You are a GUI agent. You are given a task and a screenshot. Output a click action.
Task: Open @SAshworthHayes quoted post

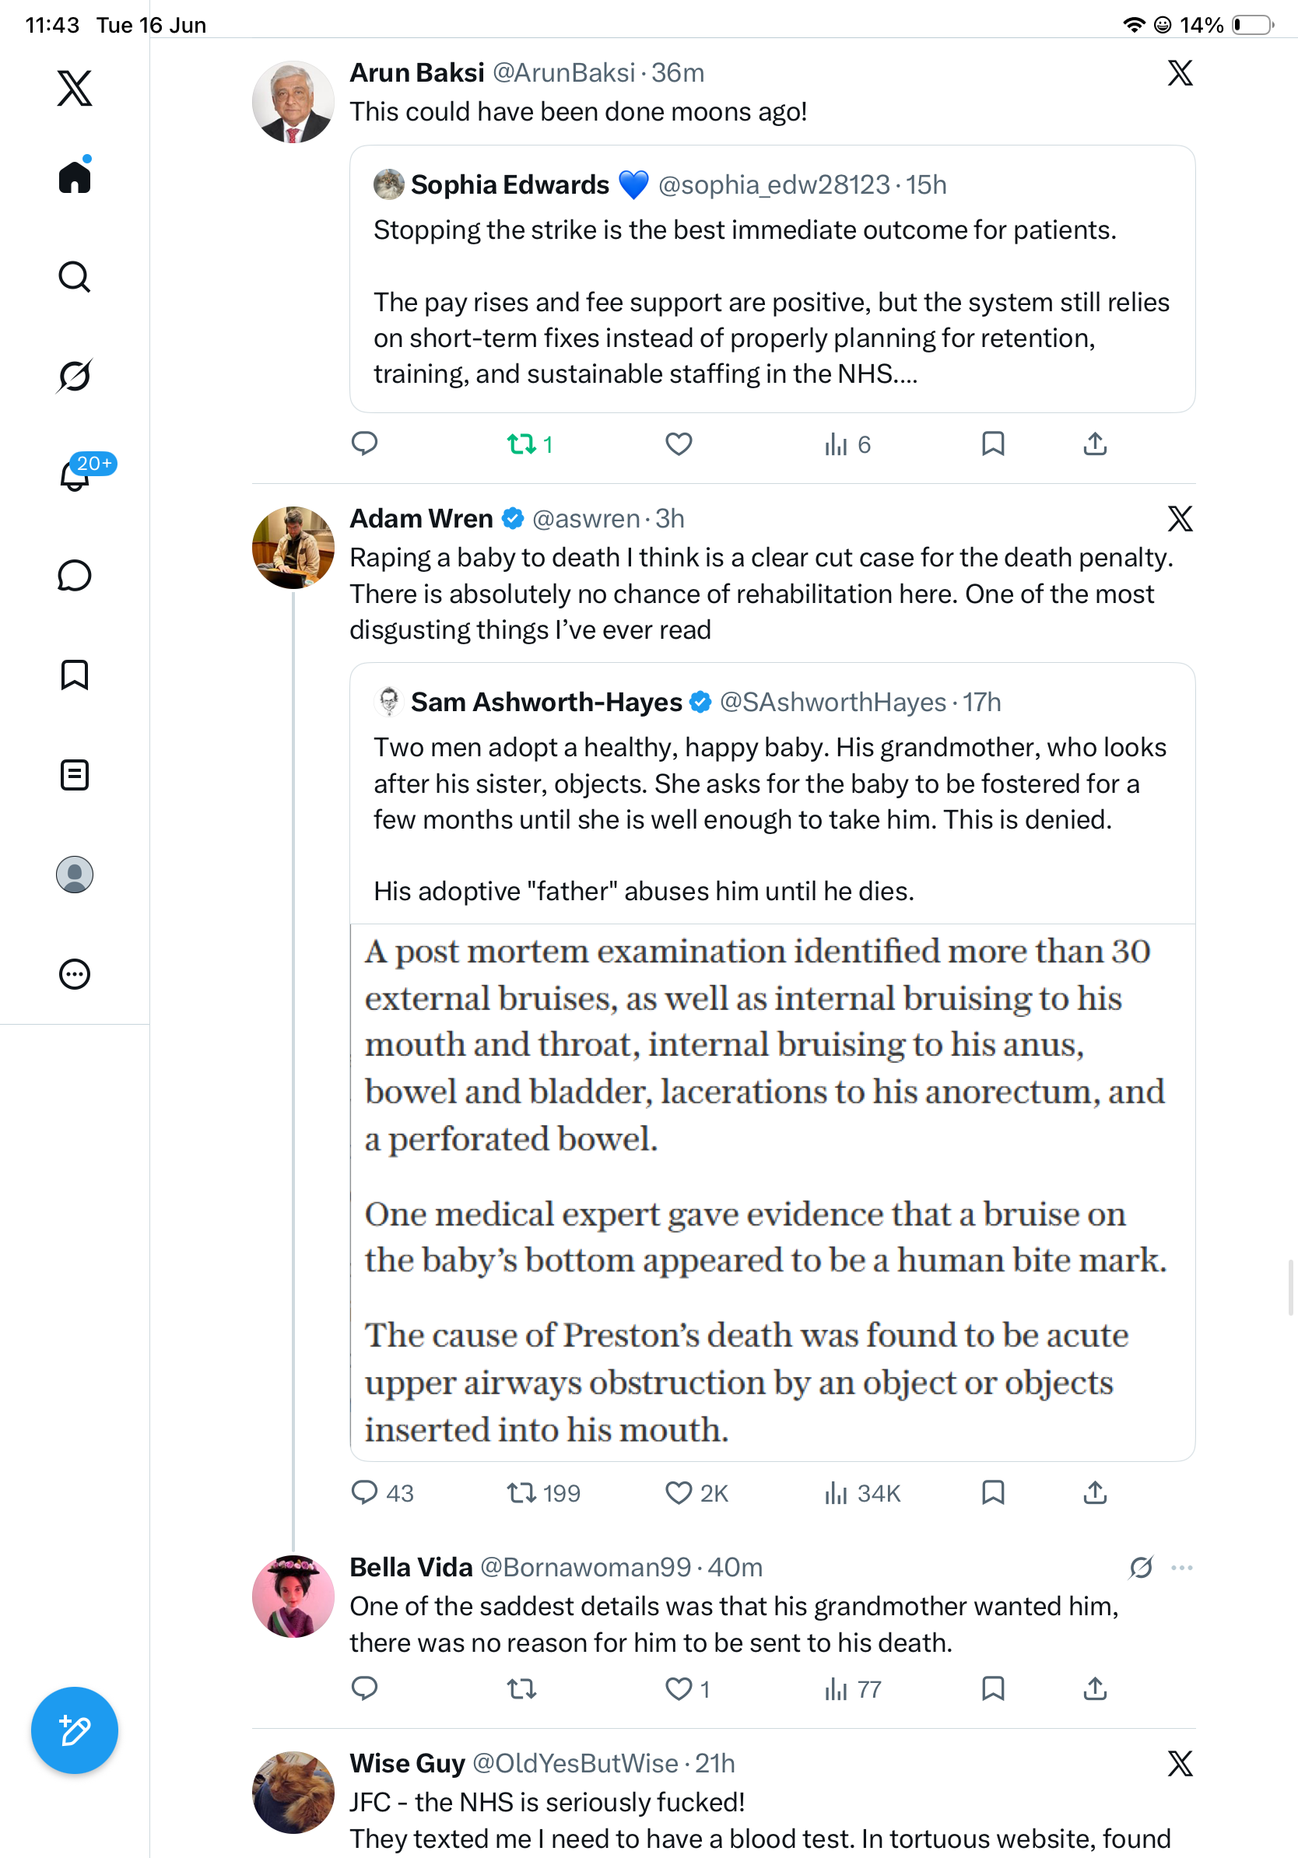click(x=772, y=792)
